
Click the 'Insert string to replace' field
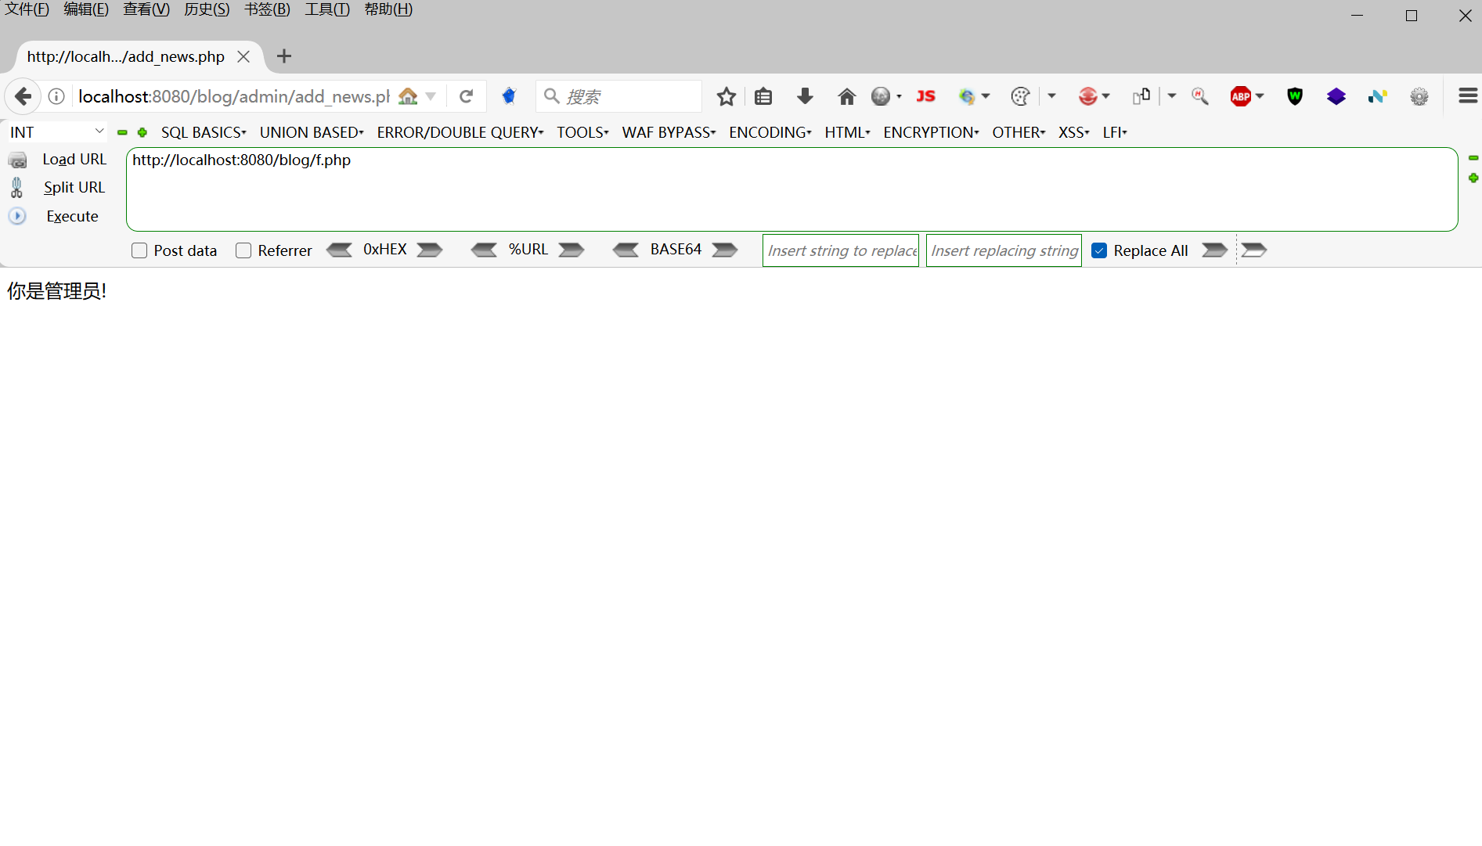click(841, 250)
